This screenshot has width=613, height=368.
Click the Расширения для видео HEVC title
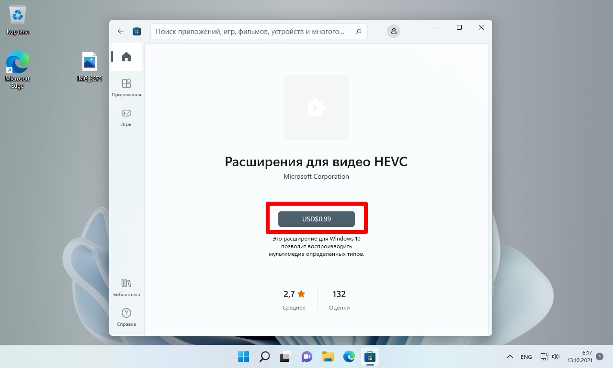[316, 161]
